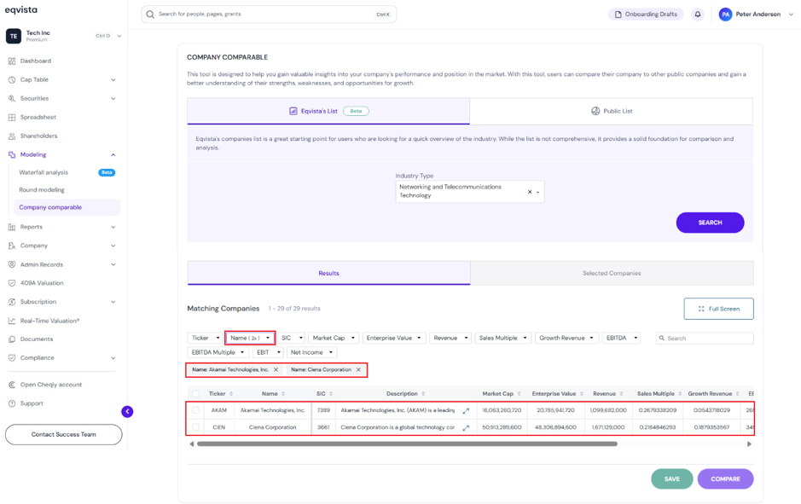Open the Name (2x) filter dropdown
The height and width of the screenshot is (504, 801).
coord(250,338)
